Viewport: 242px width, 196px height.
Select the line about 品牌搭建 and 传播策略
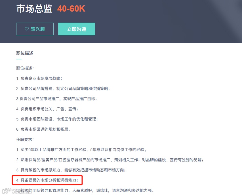pyautogui.click(x=64, y=89)
